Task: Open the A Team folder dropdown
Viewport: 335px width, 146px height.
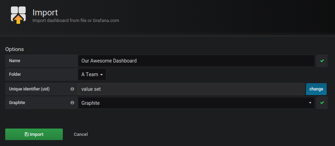Action: 92,74
